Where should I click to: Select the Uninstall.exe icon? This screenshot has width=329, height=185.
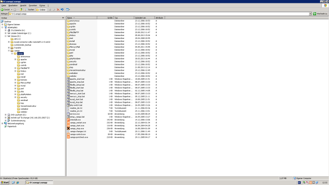(x=68, y=120)
